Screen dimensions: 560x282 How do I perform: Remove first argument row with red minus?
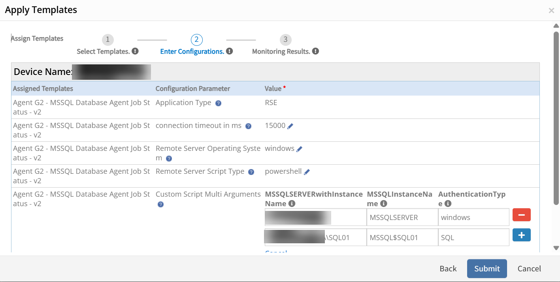tap(521, 215)
